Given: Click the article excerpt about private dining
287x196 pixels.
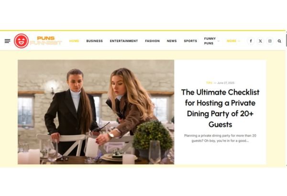Looking at the screenshot, I should tap(220, 138).
